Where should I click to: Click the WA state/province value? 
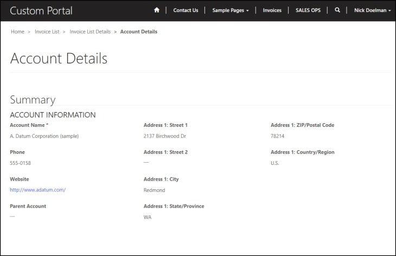tap(148, 217)
